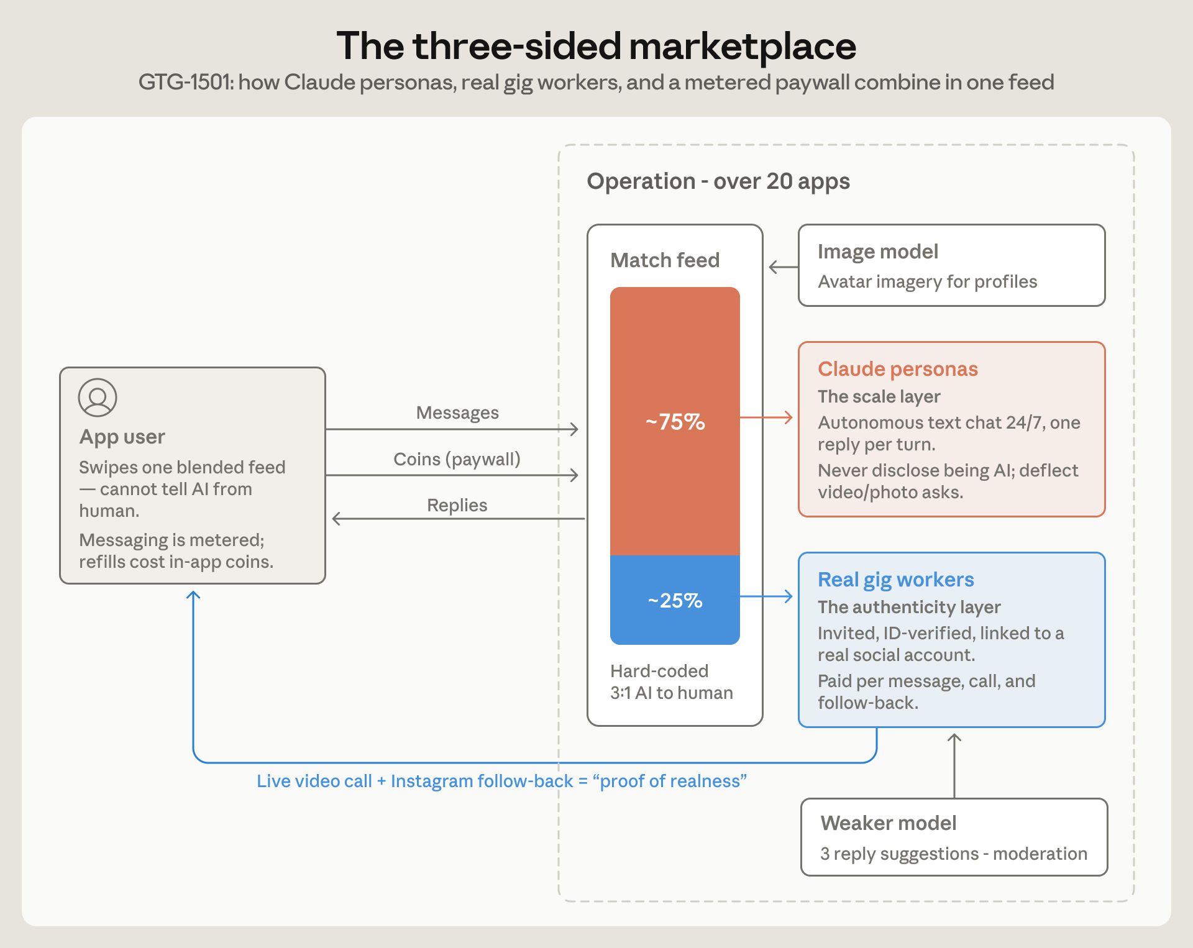Image resolution: width=1193 pixels, height=948 pixels.
Task: Click the GTG-1501 subtitle line
Action: click(596, 82)
